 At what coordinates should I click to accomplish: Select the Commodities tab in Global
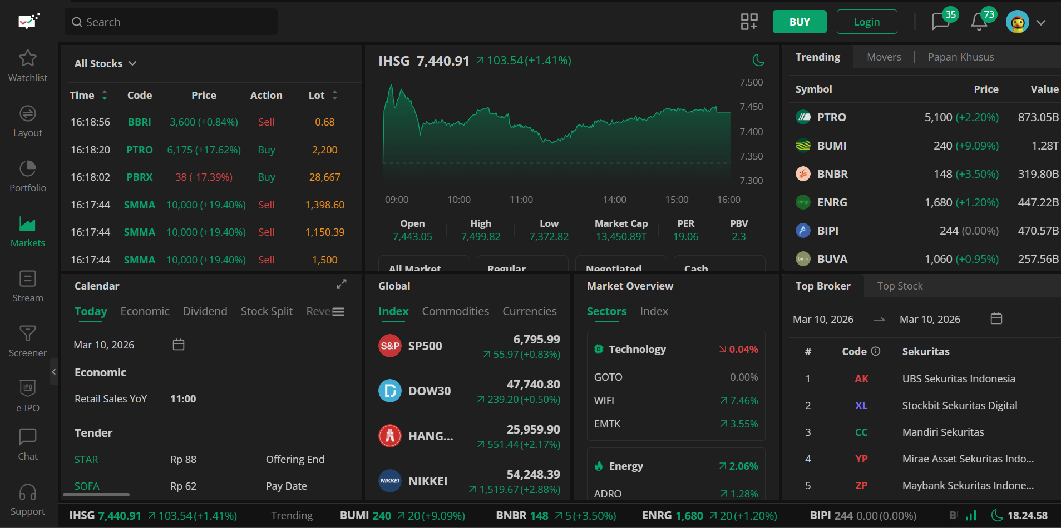[455, 311]
